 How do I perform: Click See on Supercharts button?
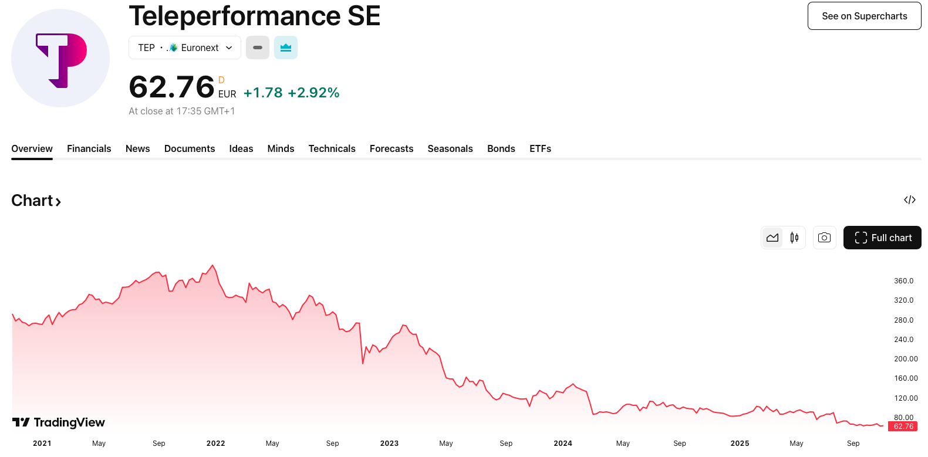pyautogui.click(x=864, y=16)
